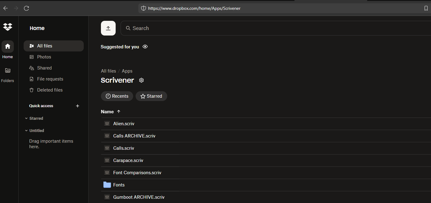Filter by Starred chip
This screenshot has width=431, height=203.
(x=151, y=96)
